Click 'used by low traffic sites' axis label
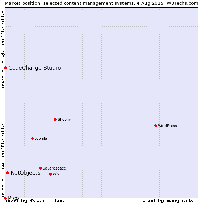203x203 pixels. coord(3,159)
